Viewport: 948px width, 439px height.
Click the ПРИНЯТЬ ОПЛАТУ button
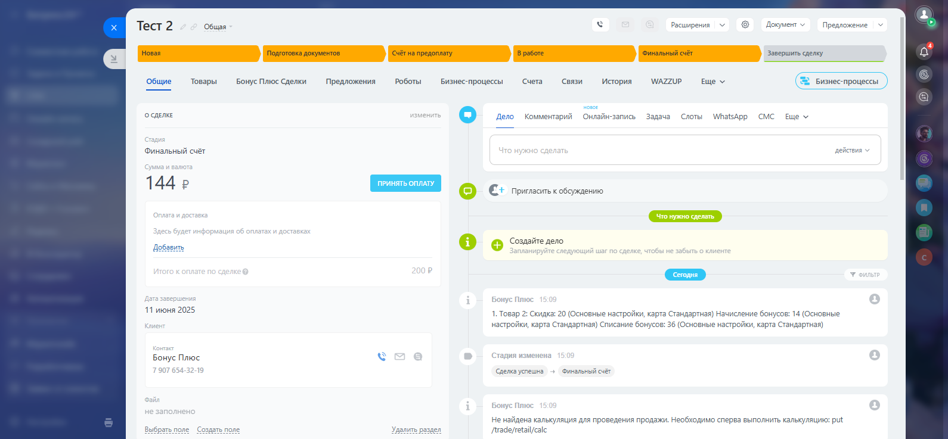tap(405, 183)
